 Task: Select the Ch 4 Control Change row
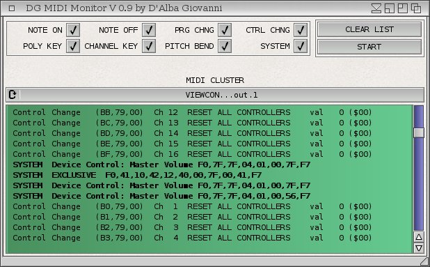click(x=209, y=238)
